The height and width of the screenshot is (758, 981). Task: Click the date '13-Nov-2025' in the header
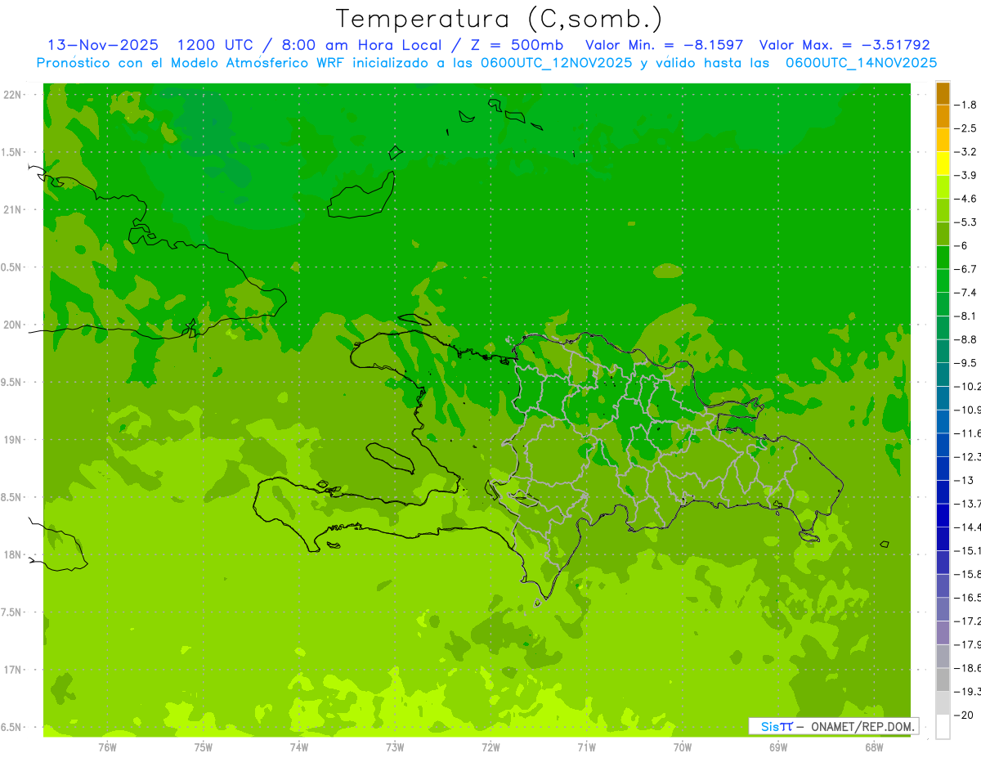click(103, 45)
